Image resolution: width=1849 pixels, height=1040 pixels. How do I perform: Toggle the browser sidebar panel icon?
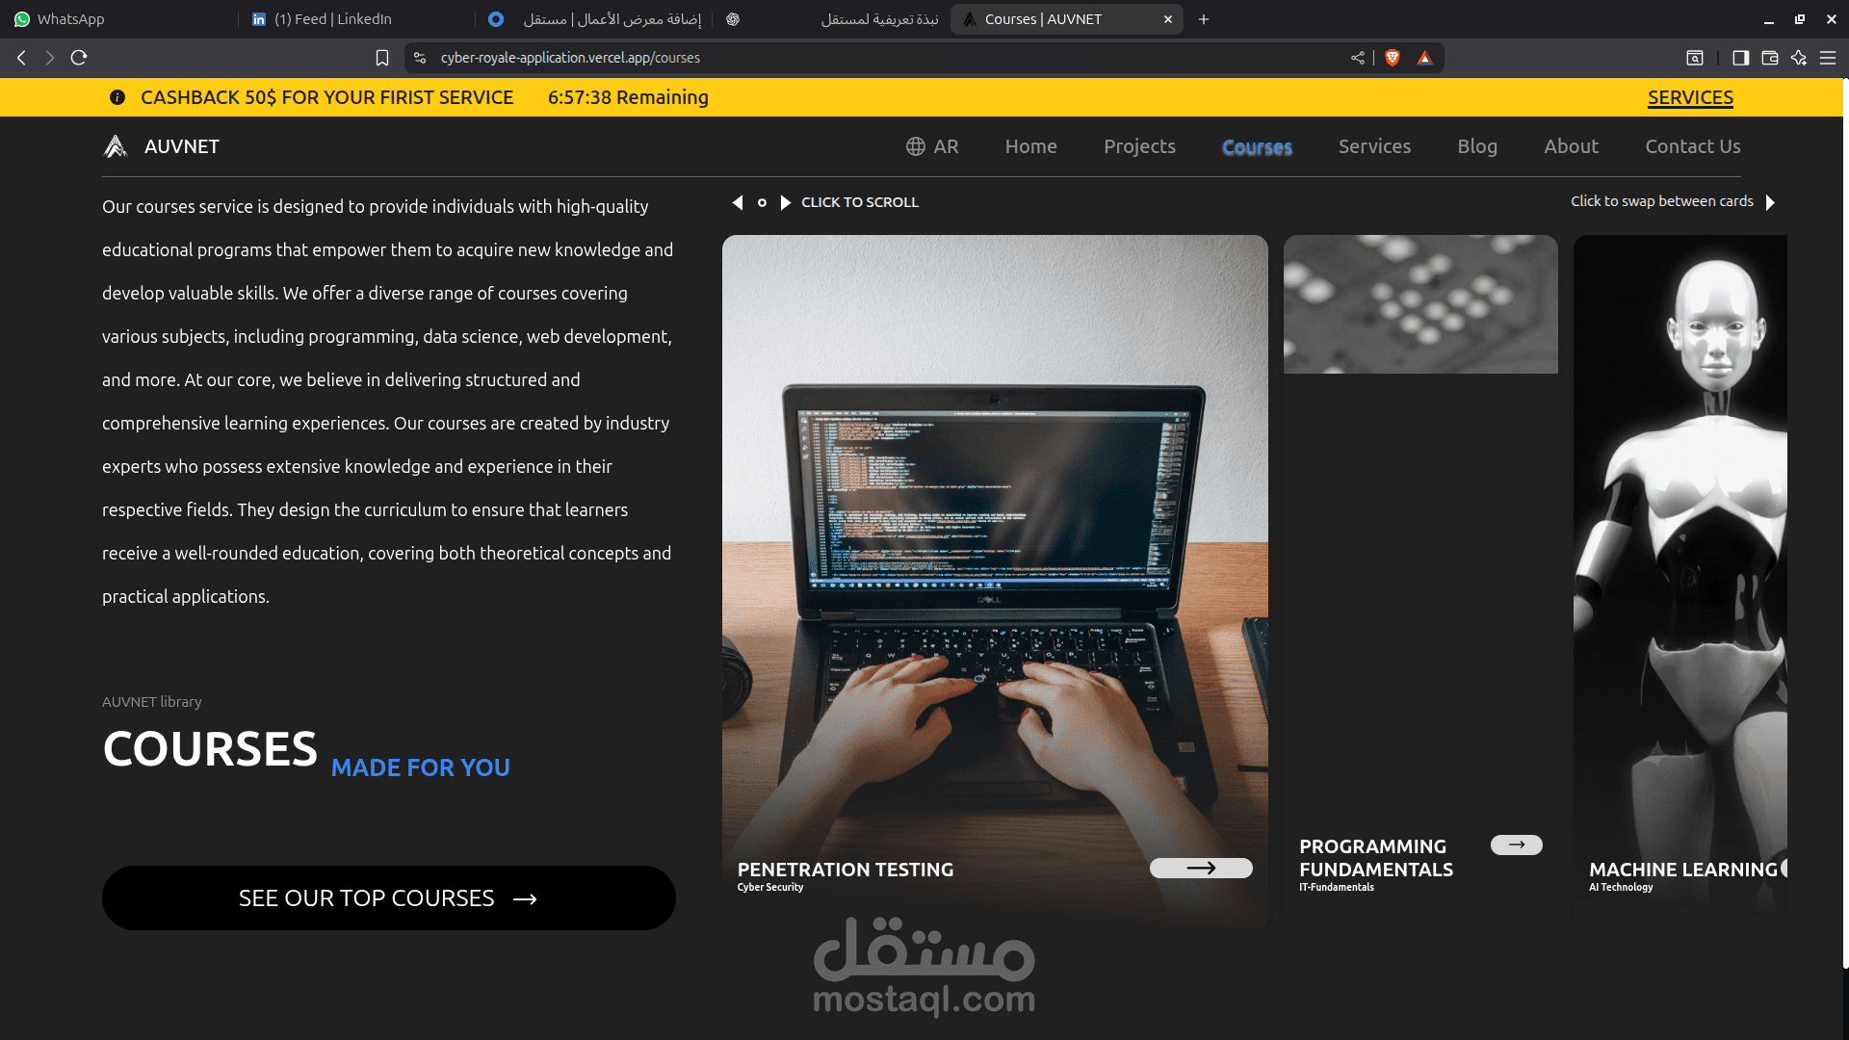[x=1740, y=58]
